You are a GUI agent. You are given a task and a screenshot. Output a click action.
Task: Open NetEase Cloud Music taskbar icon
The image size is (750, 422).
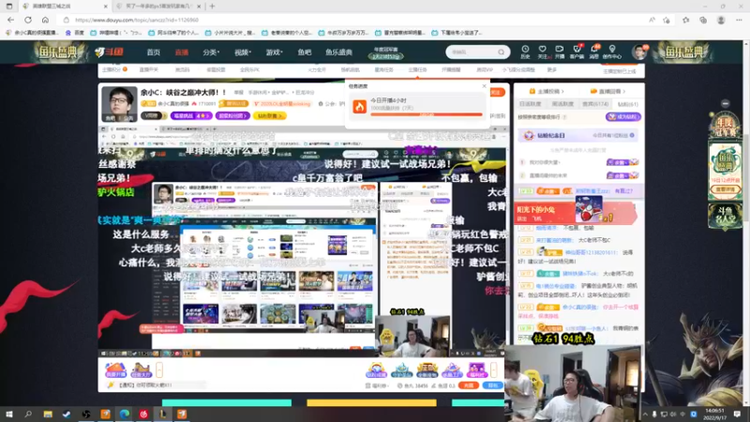point(143,414)
